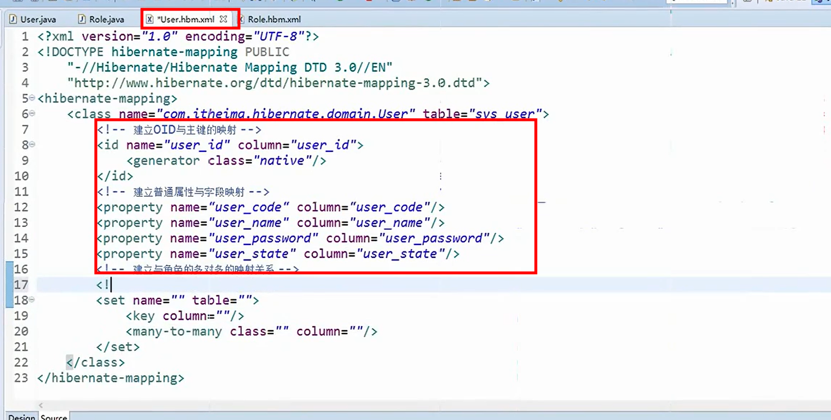Switch to the Role.java editor tab

coord(101,19)
